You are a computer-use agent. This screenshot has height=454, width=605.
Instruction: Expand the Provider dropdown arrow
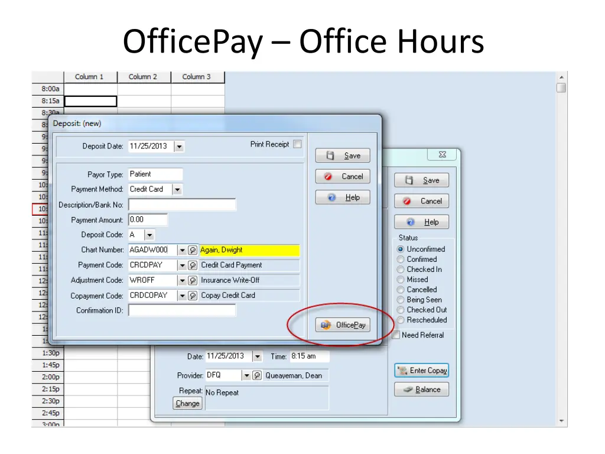[x=246, y=375]
